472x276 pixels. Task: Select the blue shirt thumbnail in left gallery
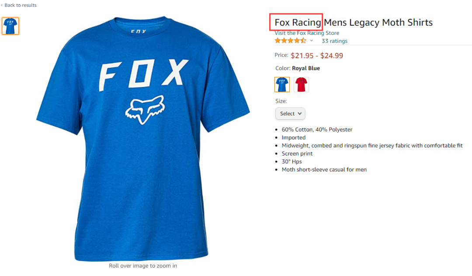tap(10, 26)
